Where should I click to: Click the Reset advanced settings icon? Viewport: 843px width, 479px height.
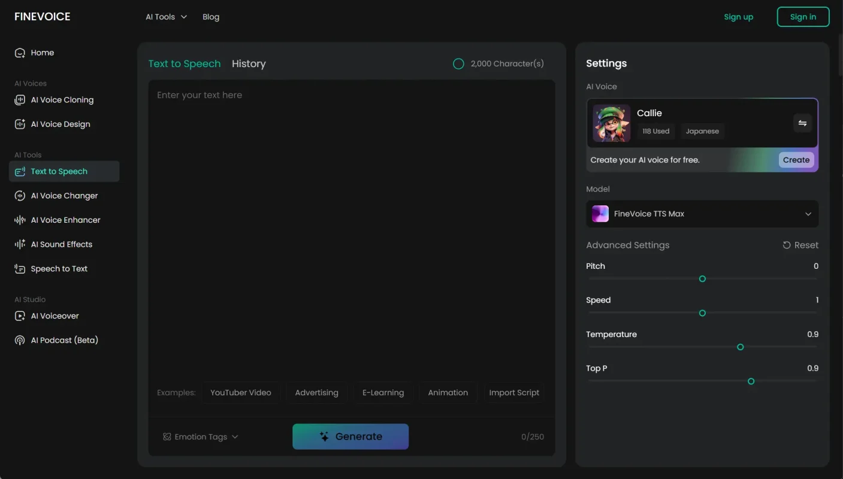coord(787,245)
